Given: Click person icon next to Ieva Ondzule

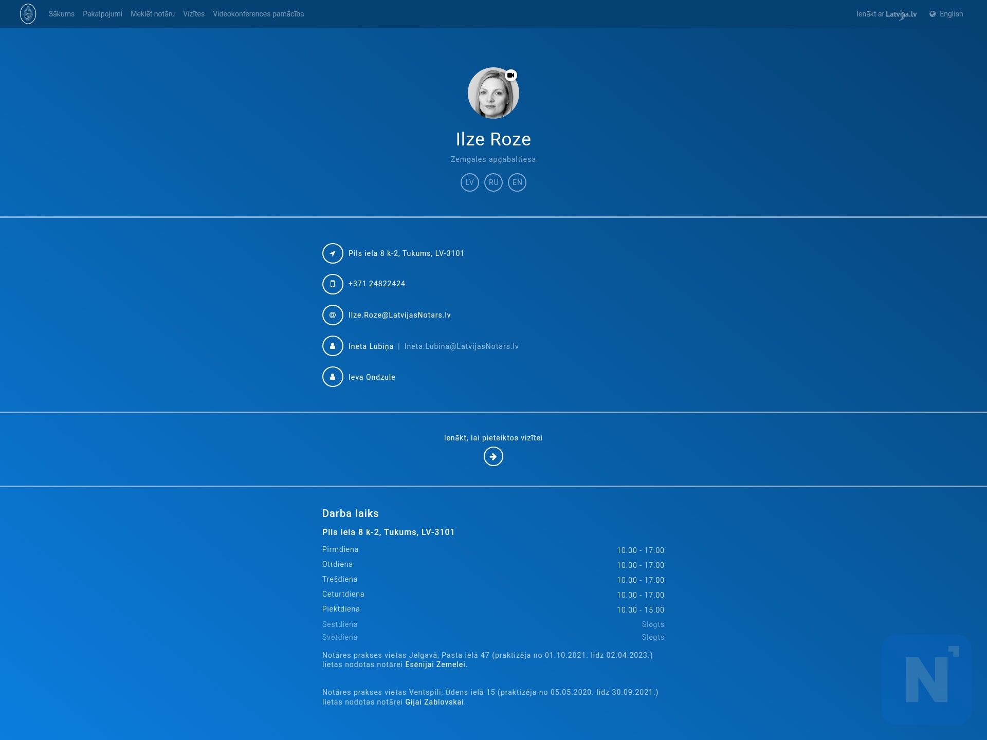Looking at the screenshot, I should [x=333, y=377].
